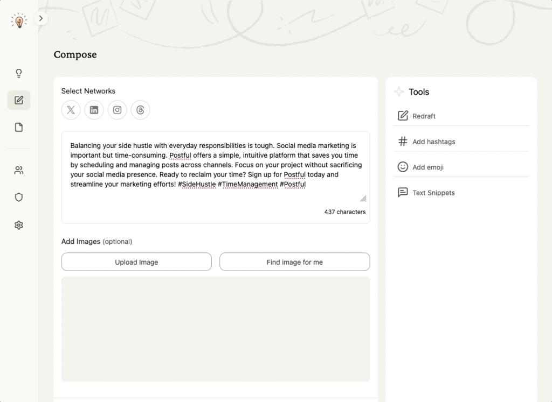Click the shield sidebar icon

click(19, 198)
